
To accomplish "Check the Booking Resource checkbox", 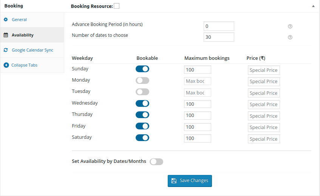I will [116, 6].
